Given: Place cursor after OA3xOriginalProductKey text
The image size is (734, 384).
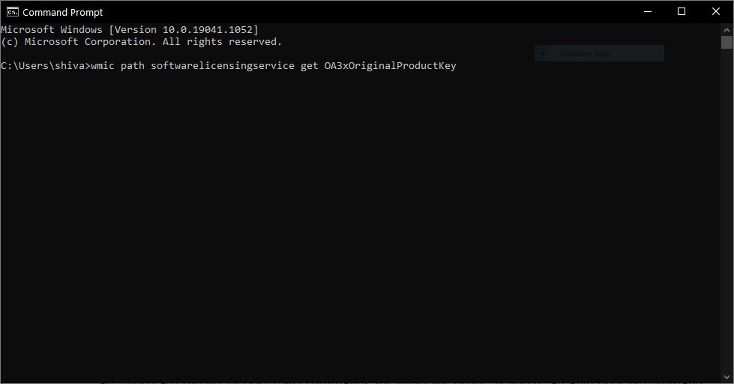Looking at the screenshot, I should (x=457, y=66).
